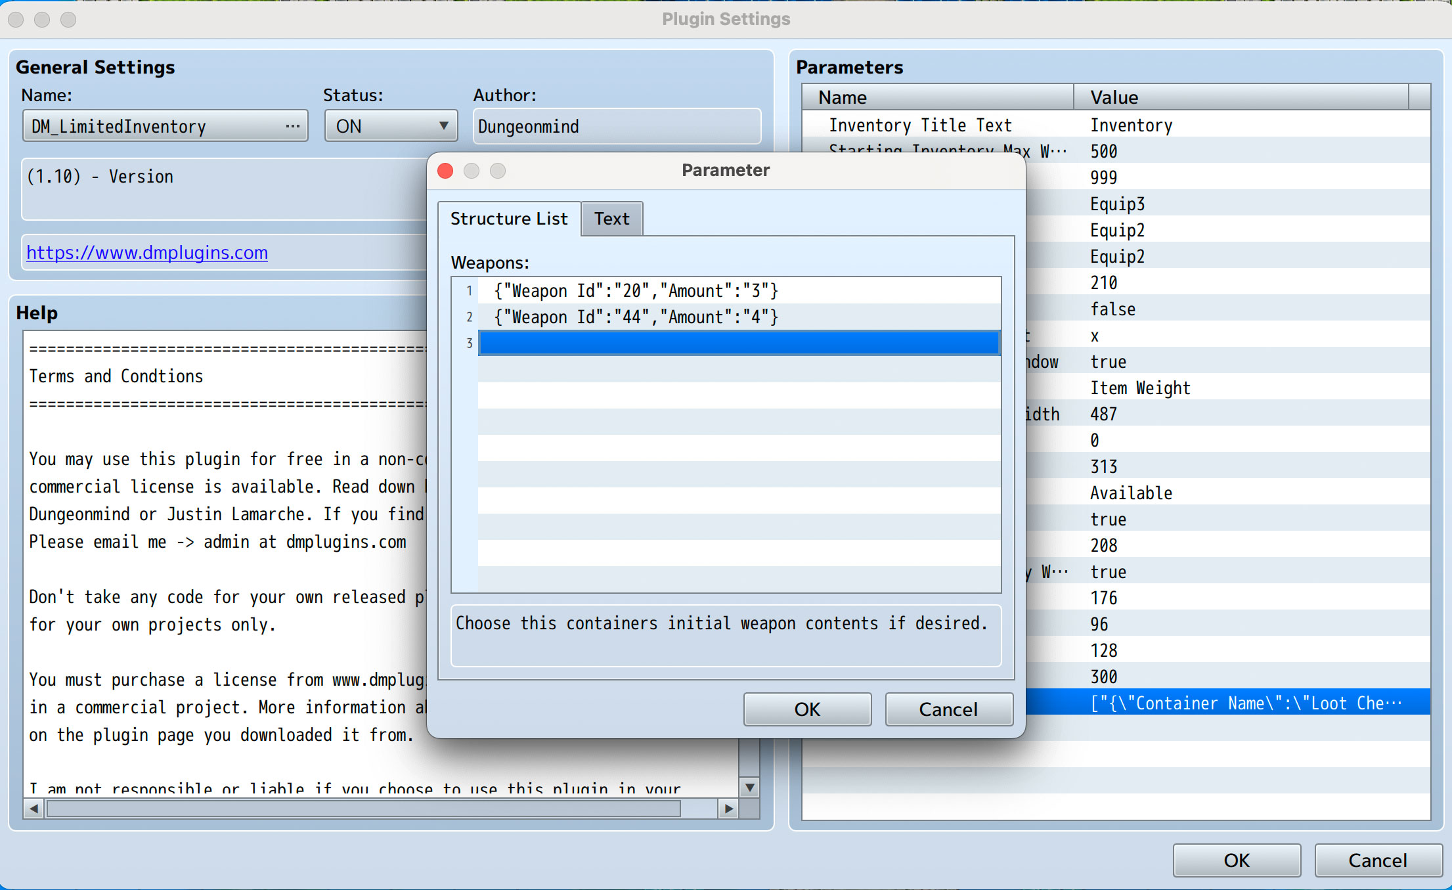Select the parameter value 300
The image size is (1452, 890).
coord(1103,677)
